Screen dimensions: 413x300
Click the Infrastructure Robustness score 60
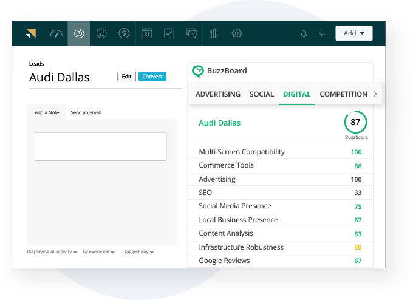pyautogui.click(x=358, y=247)
